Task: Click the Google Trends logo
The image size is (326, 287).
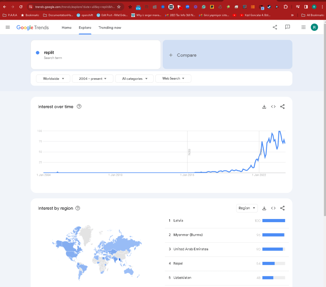Action: coord(32,27)
